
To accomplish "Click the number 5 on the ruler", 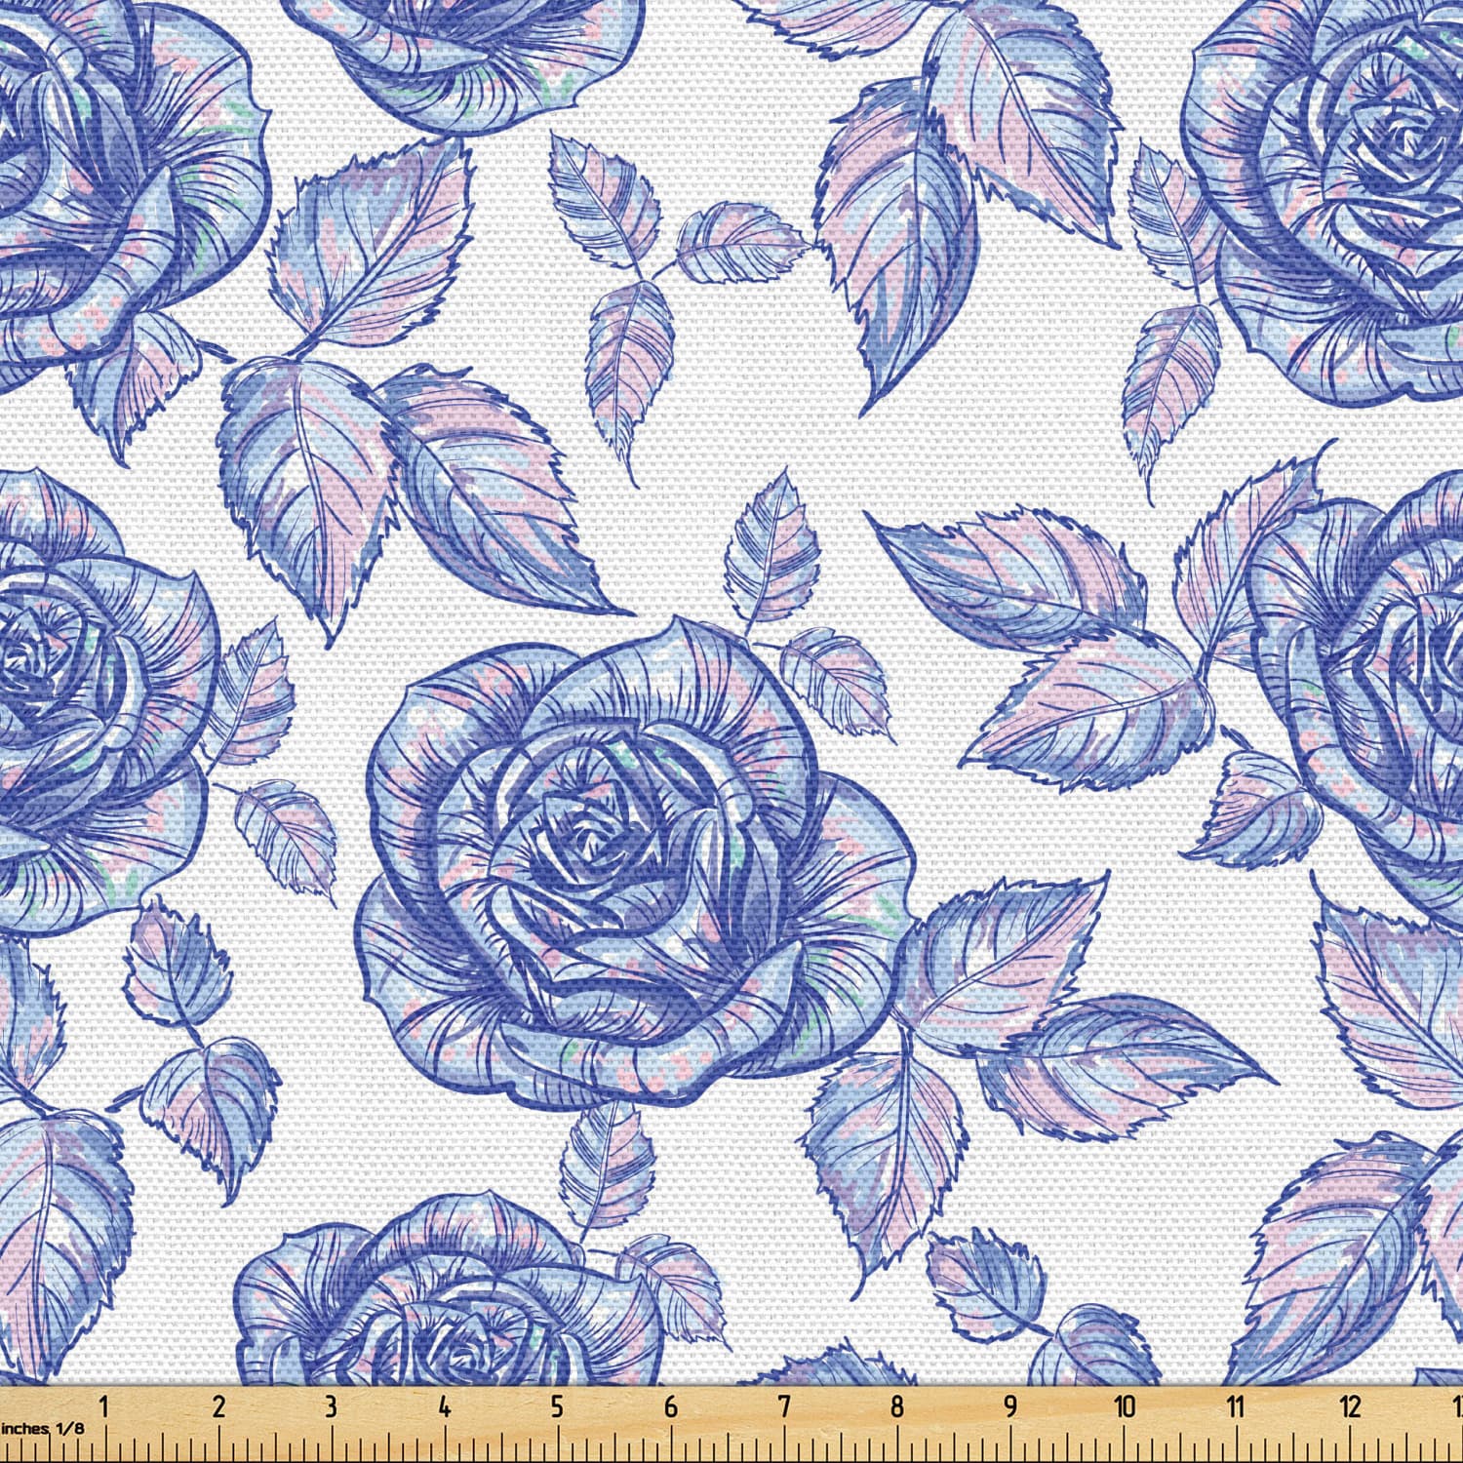I will tap(557, 1406).
